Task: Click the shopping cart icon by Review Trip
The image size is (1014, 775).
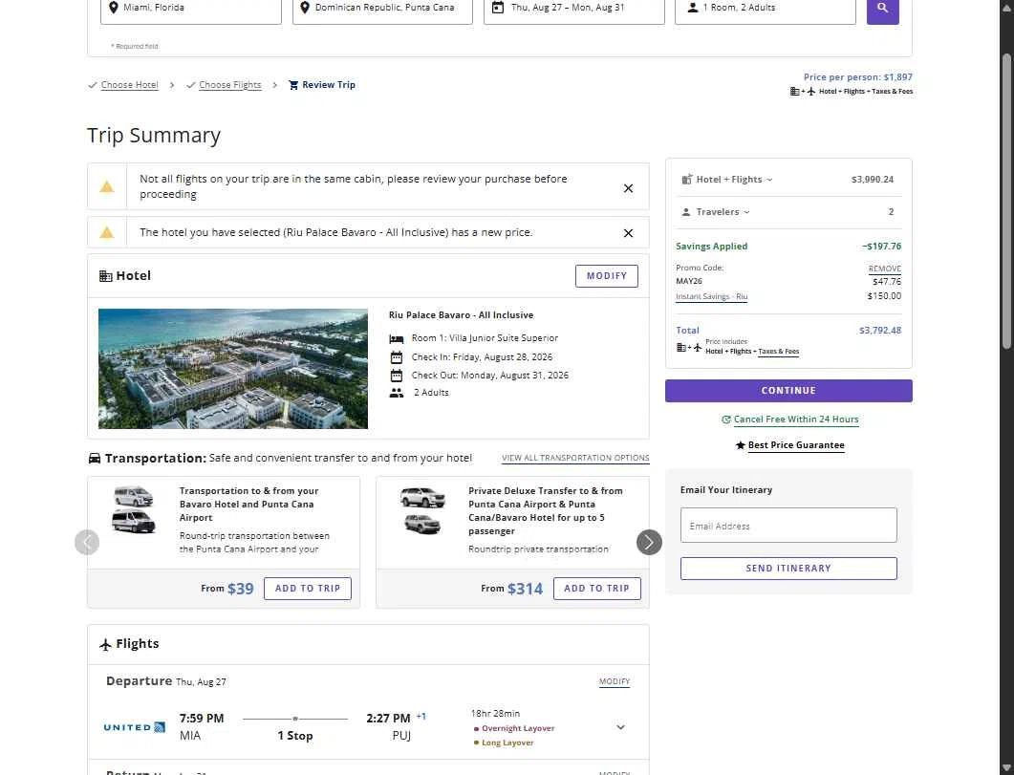Action: (x=293, y=85)
